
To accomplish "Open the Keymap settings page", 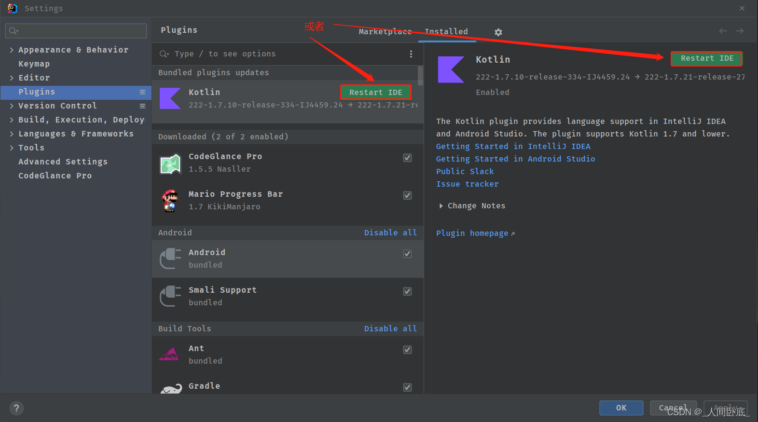I will (x=34, y=64).
